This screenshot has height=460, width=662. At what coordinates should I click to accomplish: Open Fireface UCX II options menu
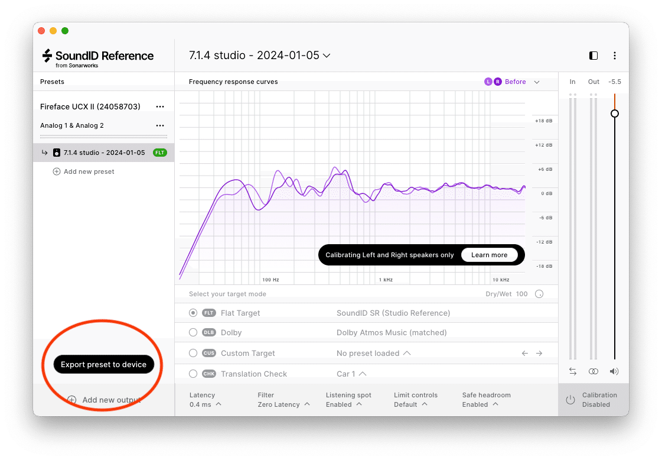tap(160, 106)
